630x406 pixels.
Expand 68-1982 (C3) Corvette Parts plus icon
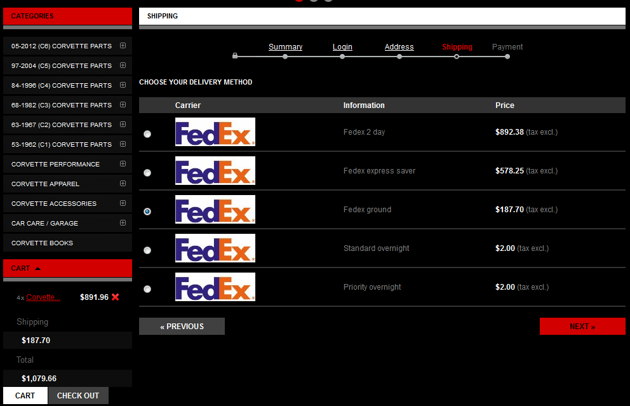pos(123,104)
